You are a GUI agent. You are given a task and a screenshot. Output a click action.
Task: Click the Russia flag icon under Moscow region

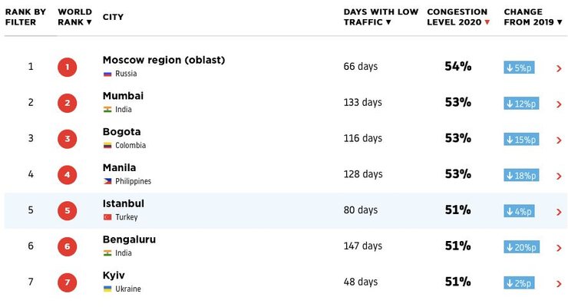tap(107, 74)
